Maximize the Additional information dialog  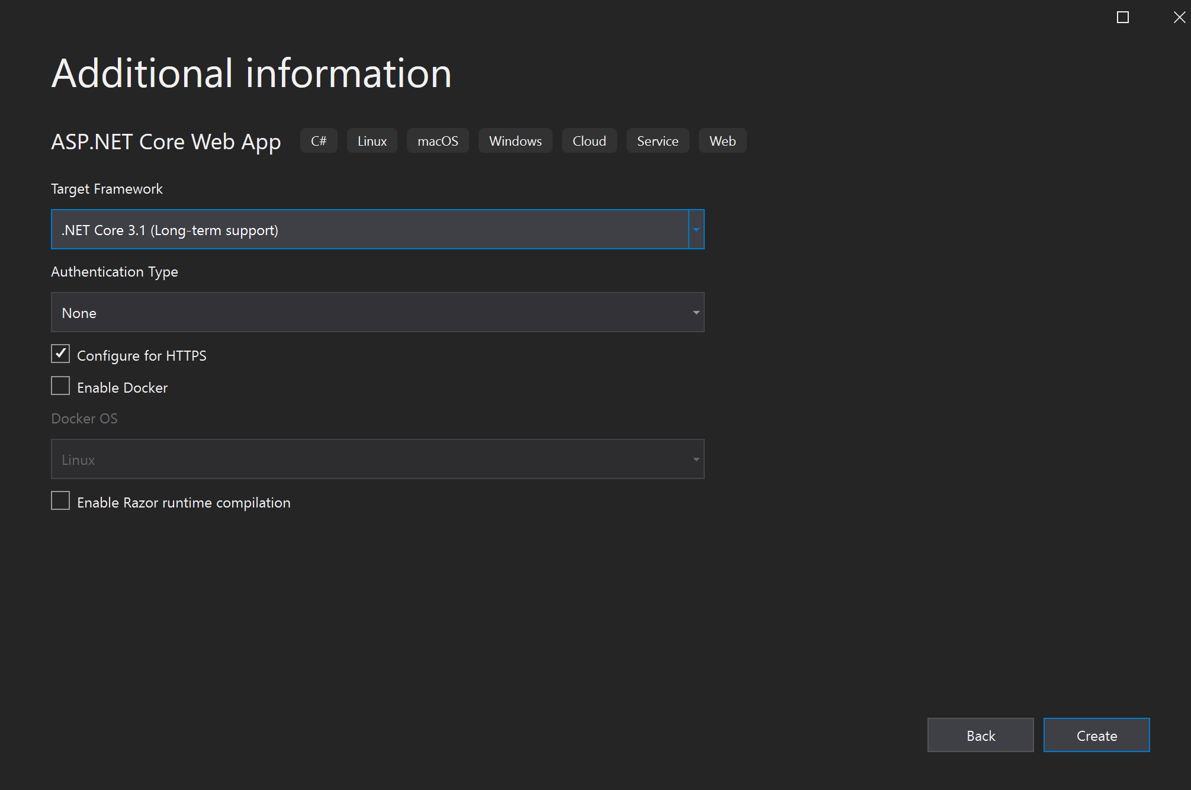tap(1122, 17)
